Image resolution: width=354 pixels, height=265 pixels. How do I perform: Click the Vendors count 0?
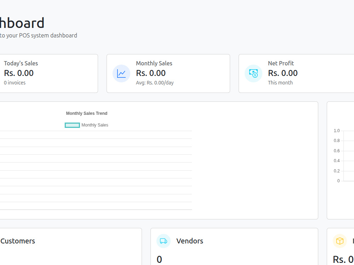(159, 260)
